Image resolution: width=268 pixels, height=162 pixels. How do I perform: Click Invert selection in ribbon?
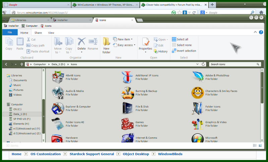click(x=184, y=51)
